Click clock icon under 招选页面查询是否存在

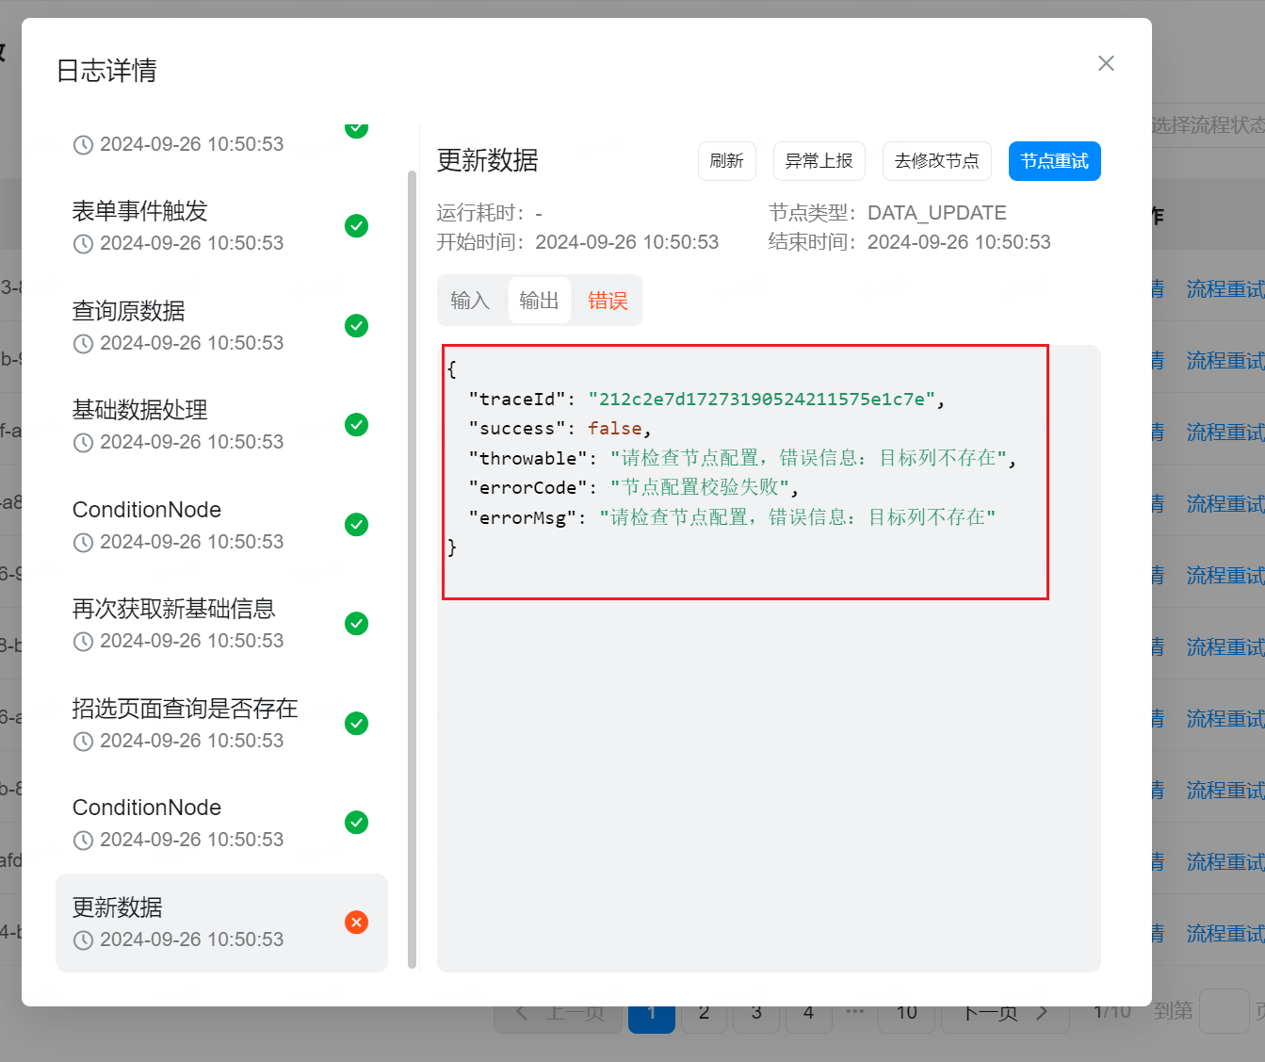point(83,742)
